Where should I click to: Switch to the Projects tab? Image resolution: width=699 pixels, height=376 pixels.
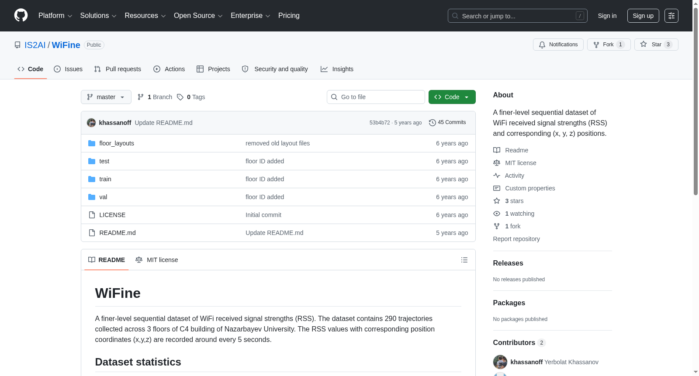pos(213,69)
